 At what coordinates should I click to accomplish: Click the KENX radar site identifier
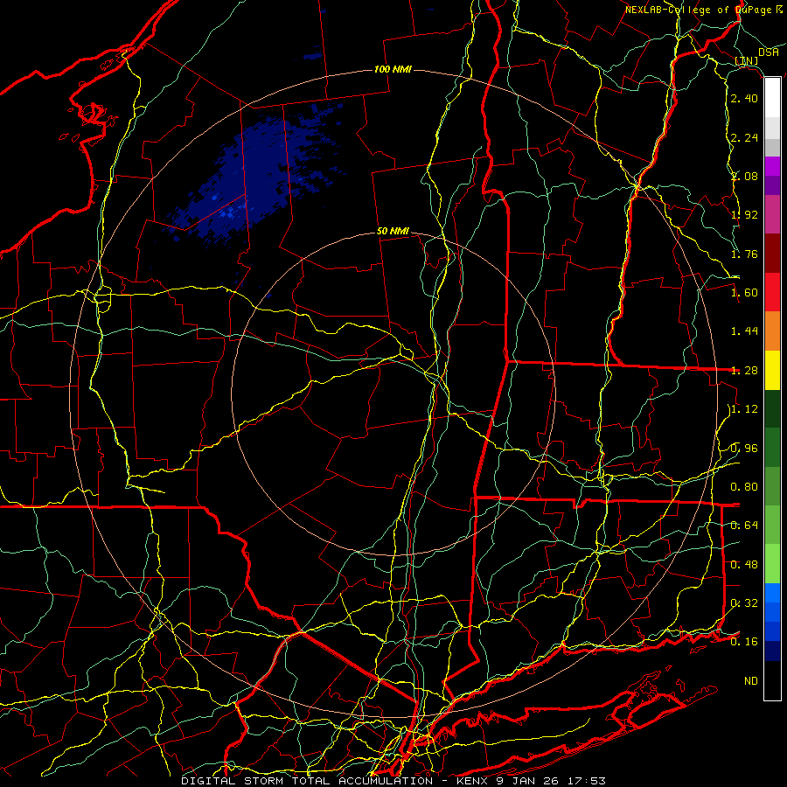(x=472, y=781)
